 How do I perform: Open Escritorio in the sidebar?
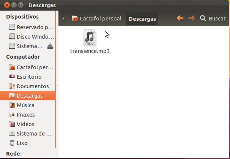pos(28,77)
